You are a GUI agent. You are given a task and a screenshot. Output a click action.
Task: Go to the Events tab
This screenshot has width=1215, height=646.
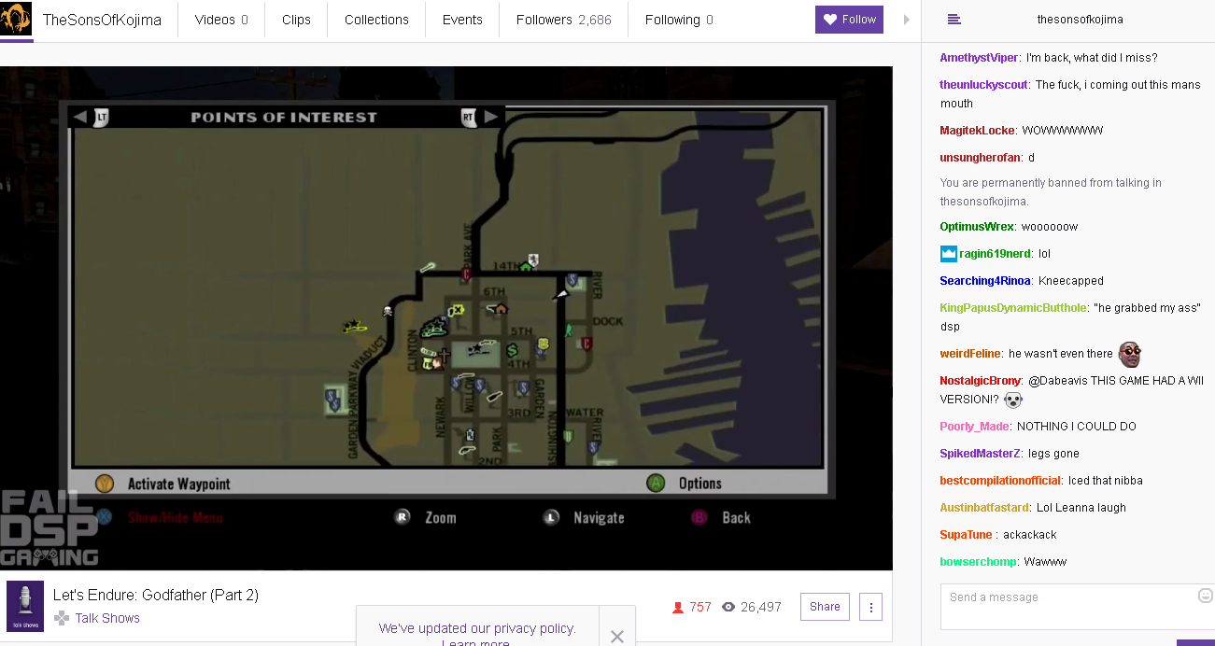pos(462,20)
